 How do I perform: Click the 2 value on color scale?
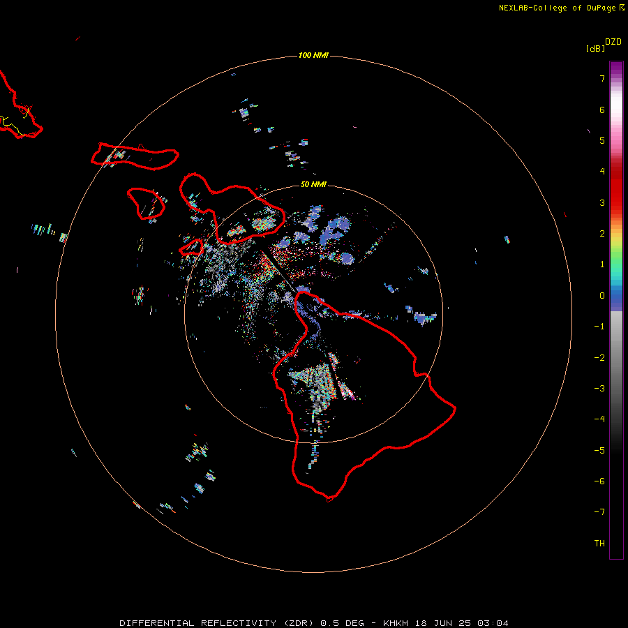pyautogui.click(x=602, y=234)
